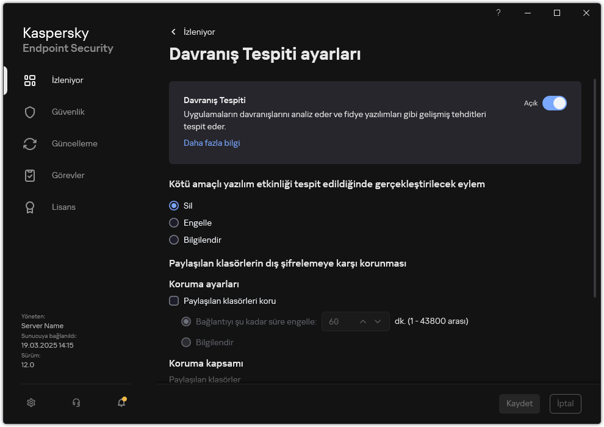The image size is (604, 427).
Task: Click the help question mark icon
Action: point(498,13)
